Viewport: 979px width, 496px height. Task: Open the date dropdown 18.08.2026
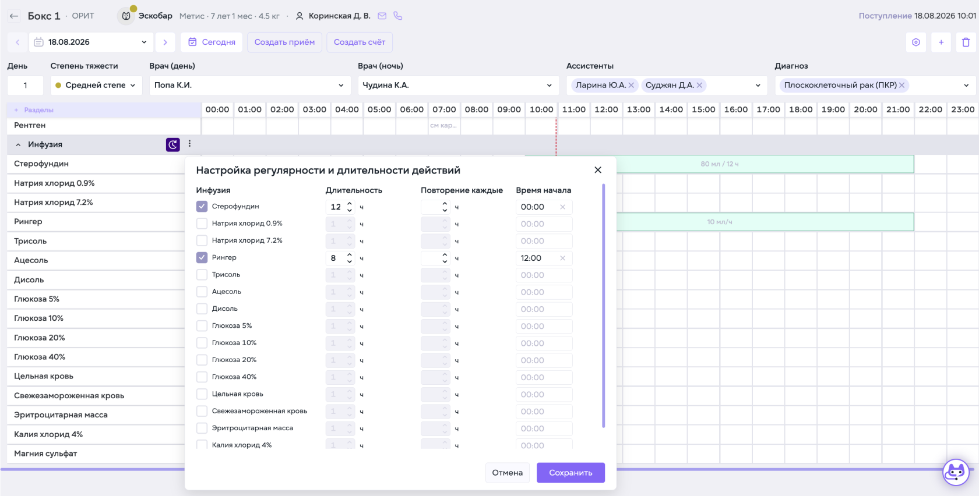(x=91, y=42)
